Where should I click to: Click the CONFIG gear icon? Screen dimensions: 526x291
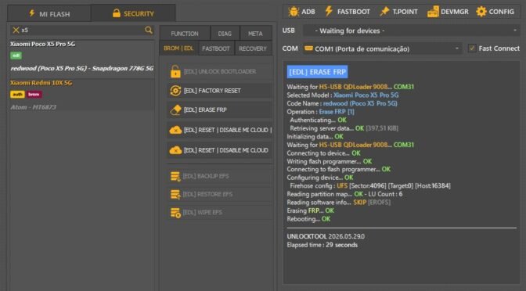pos(481,12)
